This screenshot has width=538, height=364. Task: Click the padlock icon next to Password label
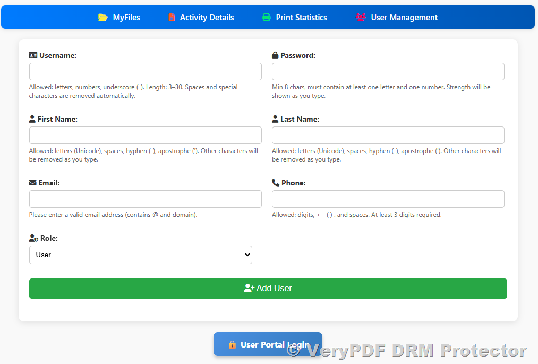pyautogui.click(x=275, y=55)
